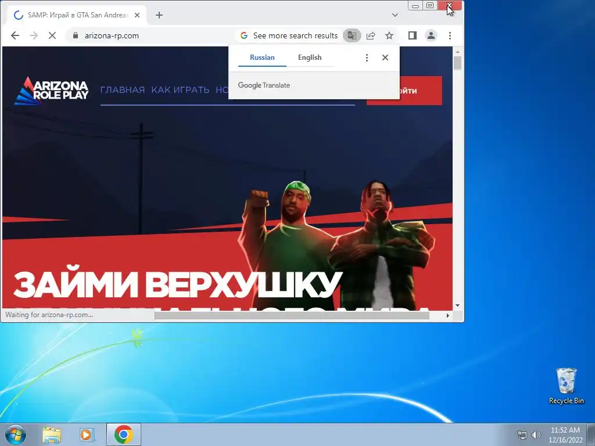Click the Google Translate icon in address bar

[x=352, y=35]
